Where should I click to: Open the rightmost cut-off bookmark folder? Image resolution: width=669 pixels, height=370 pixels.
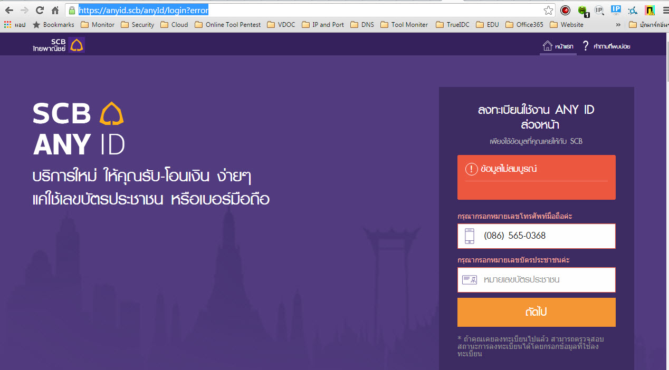(x=649, y=25)
